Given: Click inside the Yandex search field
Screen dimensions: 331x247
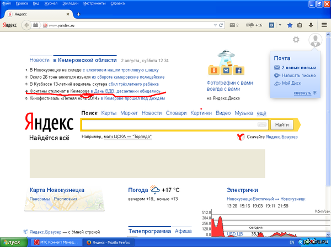Looking at the screenshot, I should [x=169, y=125].
